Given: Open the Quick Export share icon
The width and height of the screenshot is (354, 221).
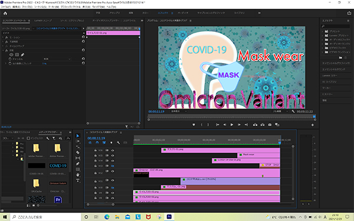Looking at the screenshot, I should [349, 13].
